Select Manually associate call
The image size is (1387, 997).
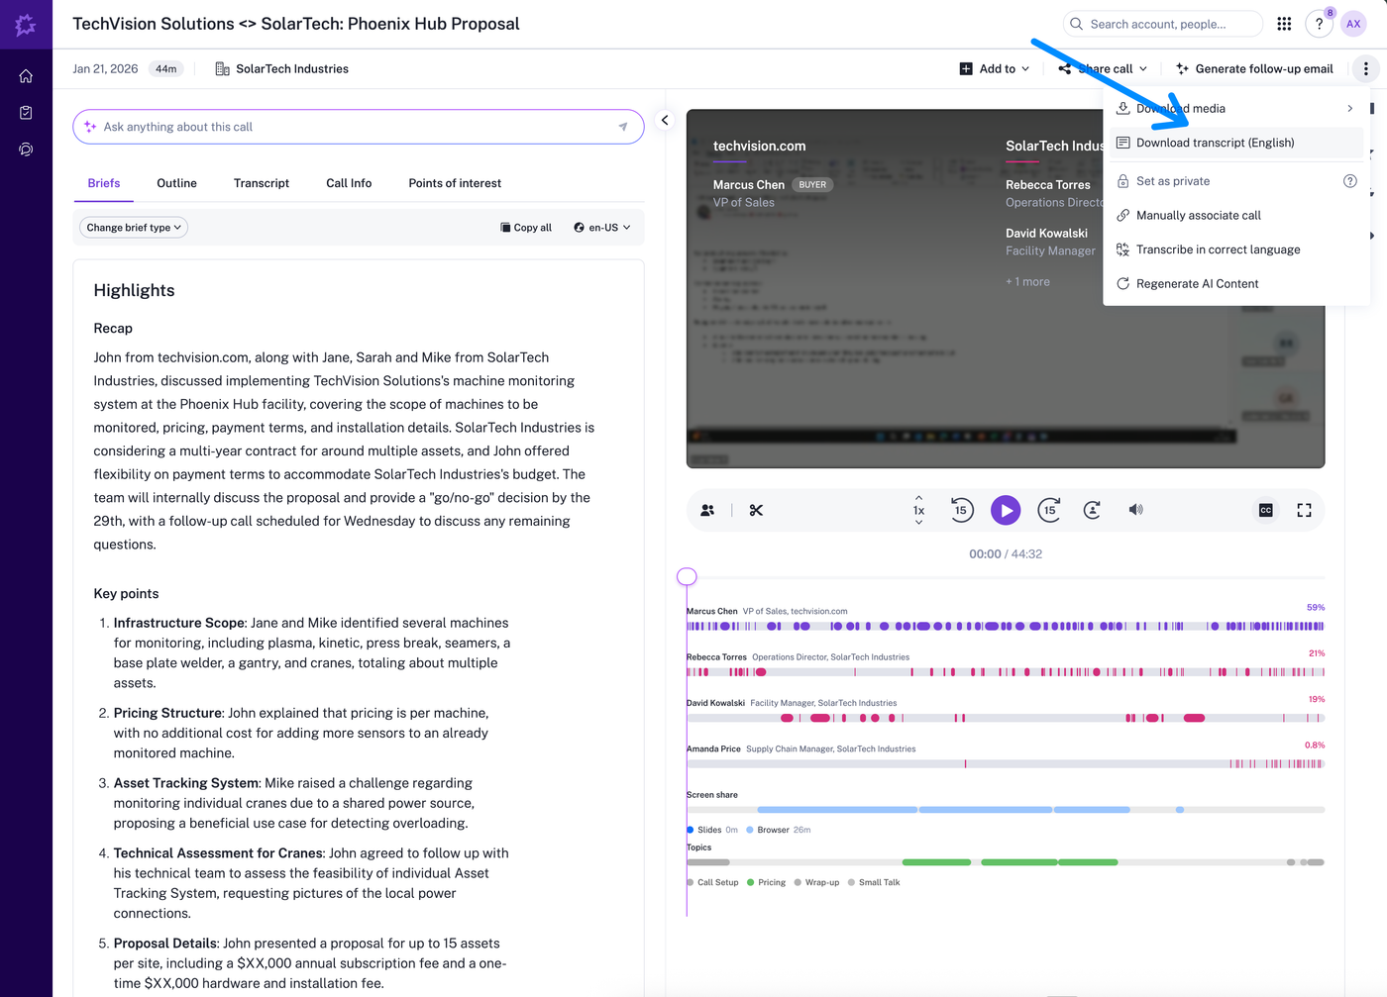point(1234,215)
